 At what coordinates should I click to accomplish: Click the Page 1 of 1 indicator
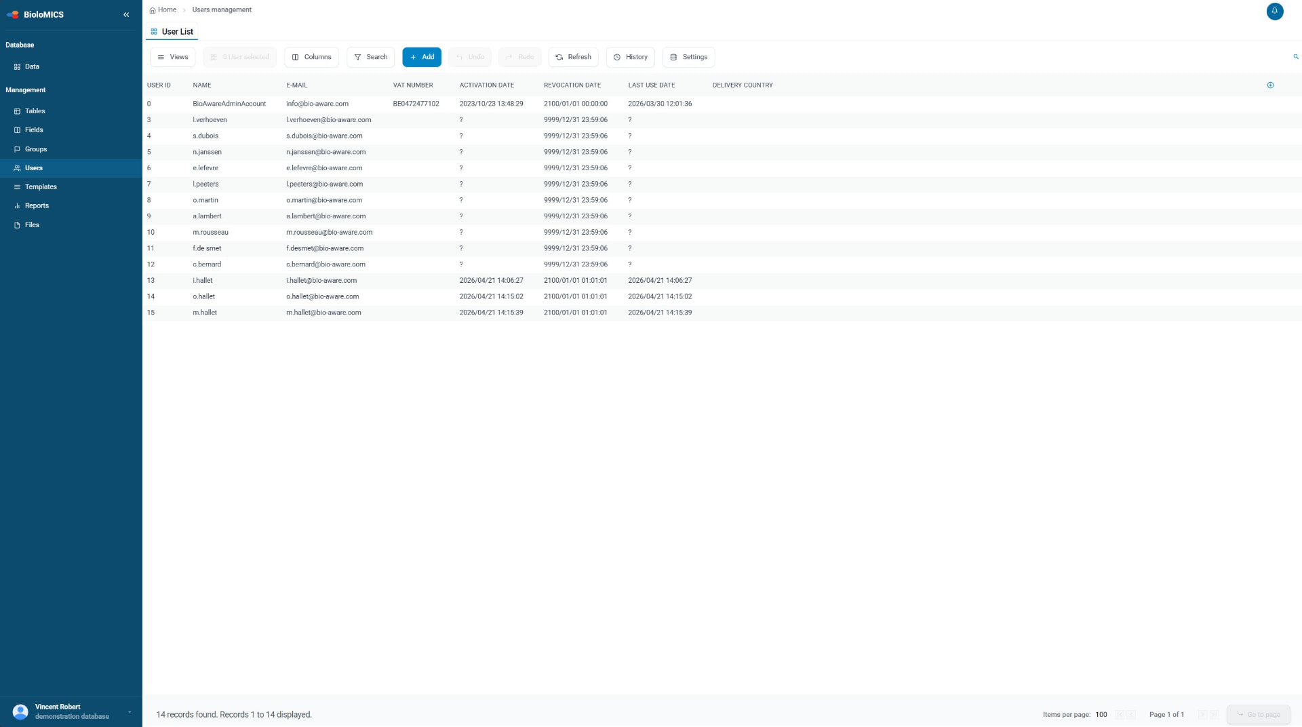(1166, 715)
